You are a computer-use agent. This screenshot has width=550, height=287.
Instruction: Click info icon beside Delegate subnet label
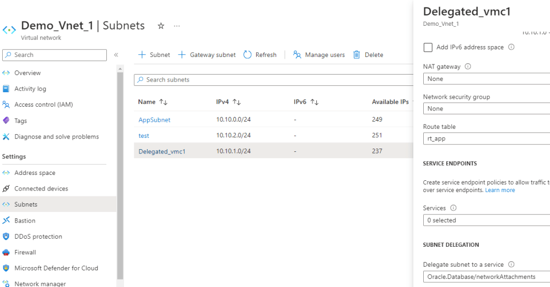pyautogui.click(x=511, y=264)
